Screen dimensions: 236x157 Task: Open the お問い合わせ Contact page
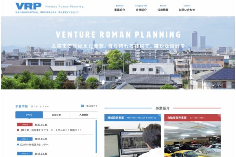(186, 8)
